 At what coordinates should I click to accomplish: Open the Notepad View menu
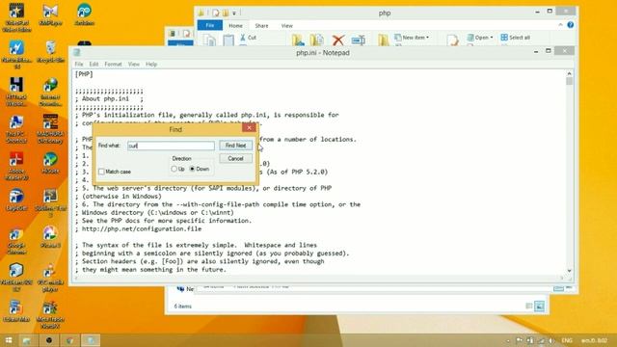[x=134, y=64]
